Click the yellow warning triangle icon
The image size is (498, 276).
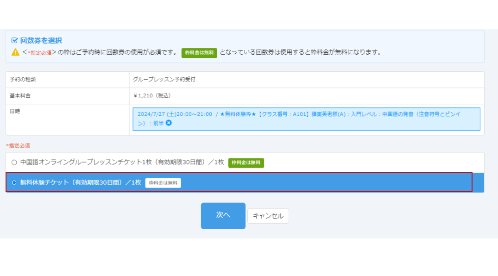(x=15, y=52)
